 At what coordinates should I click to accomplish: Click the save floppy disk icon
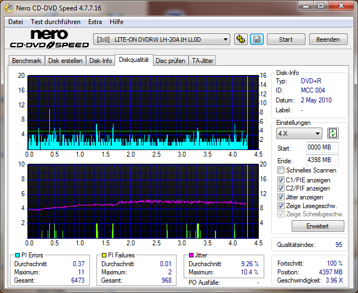pyautogui.click(x=257, y=39)
